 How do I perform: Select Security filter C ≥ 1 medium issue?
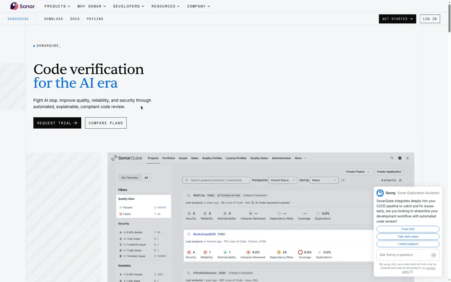[140, 245]
